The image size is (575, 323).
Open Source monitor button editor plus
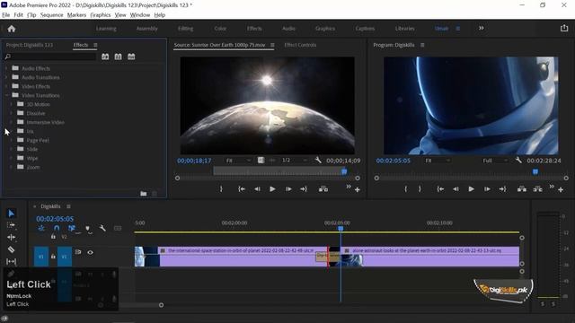358,189
